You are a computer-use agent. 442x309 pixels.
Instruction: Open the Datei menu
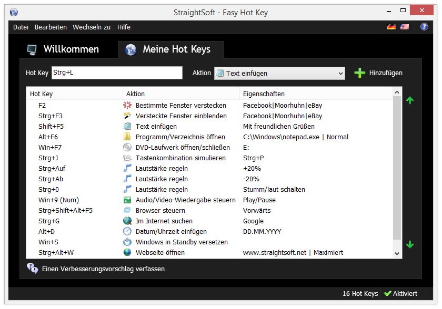pyautogui.click(x=21, y=27)
